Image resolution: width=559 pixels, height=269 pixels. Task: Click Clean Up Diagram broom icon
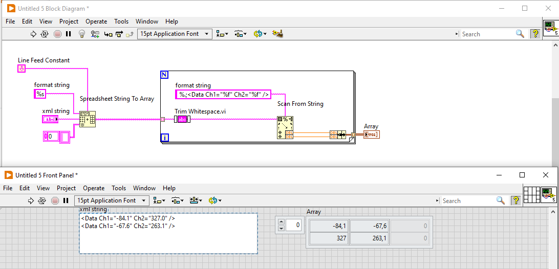[x=278, y=34]
